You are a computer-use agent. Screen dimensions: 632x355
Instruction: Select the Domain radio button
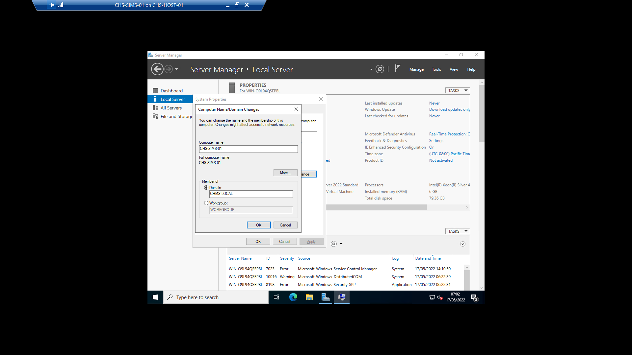206,188
